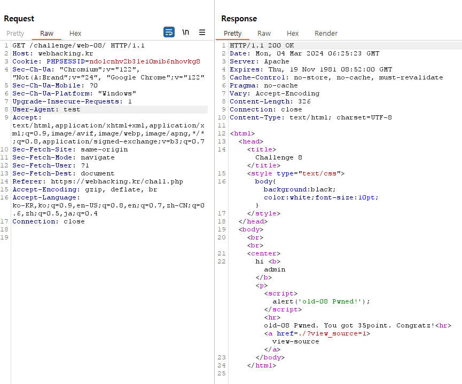
Task: Click 'Sec-Ch-Ua-Platform: "Windows"' line
Action: tap(74, 93)
